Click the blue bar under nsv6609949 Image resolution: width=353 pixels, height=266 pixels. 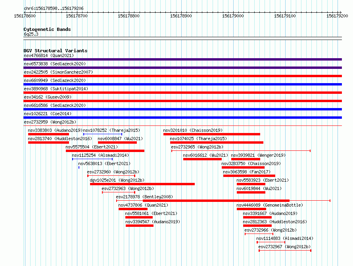(x=182, y=84)
